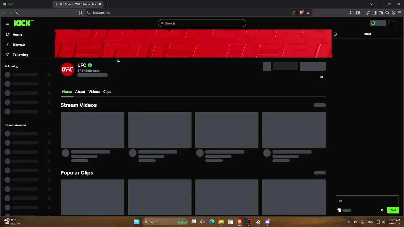Open site information icon
The height and width of the screenshot is (227, 404).
pyautogui.click(x=88, y=13)
